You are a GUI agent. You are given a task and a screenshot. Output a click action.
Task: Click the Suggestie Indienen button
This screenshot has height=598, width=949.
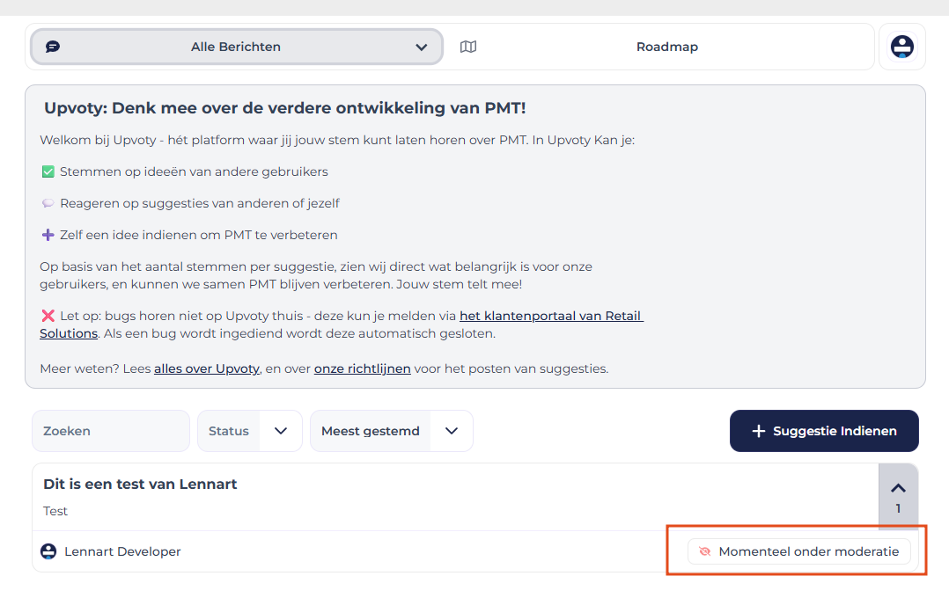[824, 431]
